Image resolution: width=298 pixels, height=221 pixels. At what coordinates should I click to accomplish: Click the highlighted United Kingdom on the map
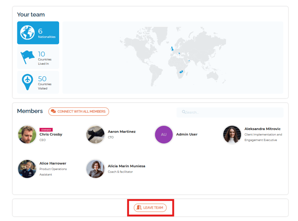coord(172,48)
